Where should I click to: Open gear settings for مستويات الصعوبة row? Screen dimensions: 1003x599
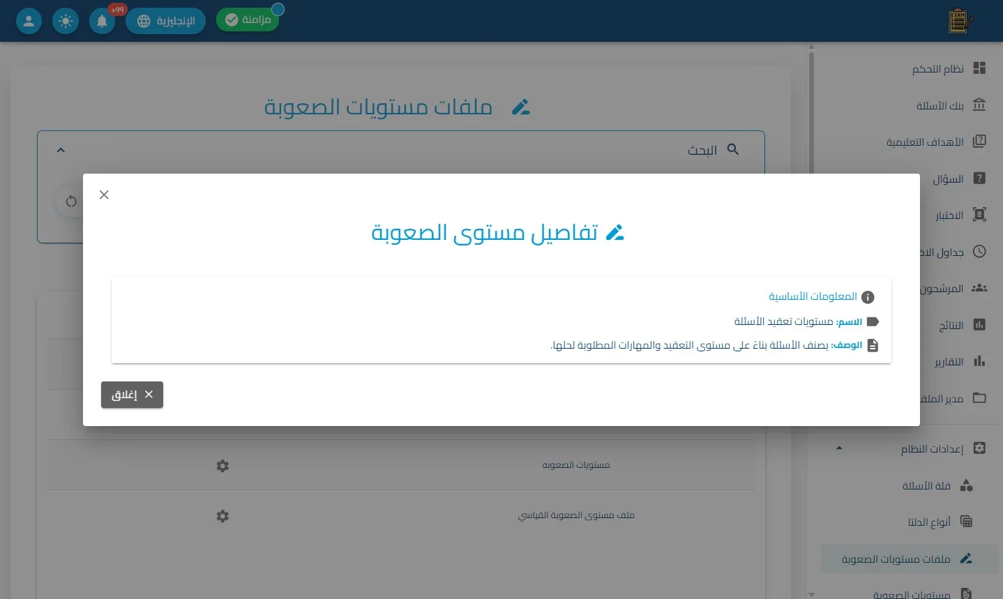(223, 466)
